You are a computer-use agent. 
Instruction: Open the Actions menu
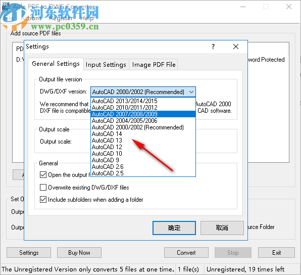coord(31,18)
